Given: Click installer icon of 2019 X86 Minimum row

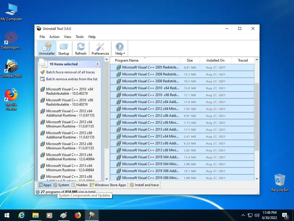Looking at the screenshot, I should pyautogui.click(x=119, y=178).
